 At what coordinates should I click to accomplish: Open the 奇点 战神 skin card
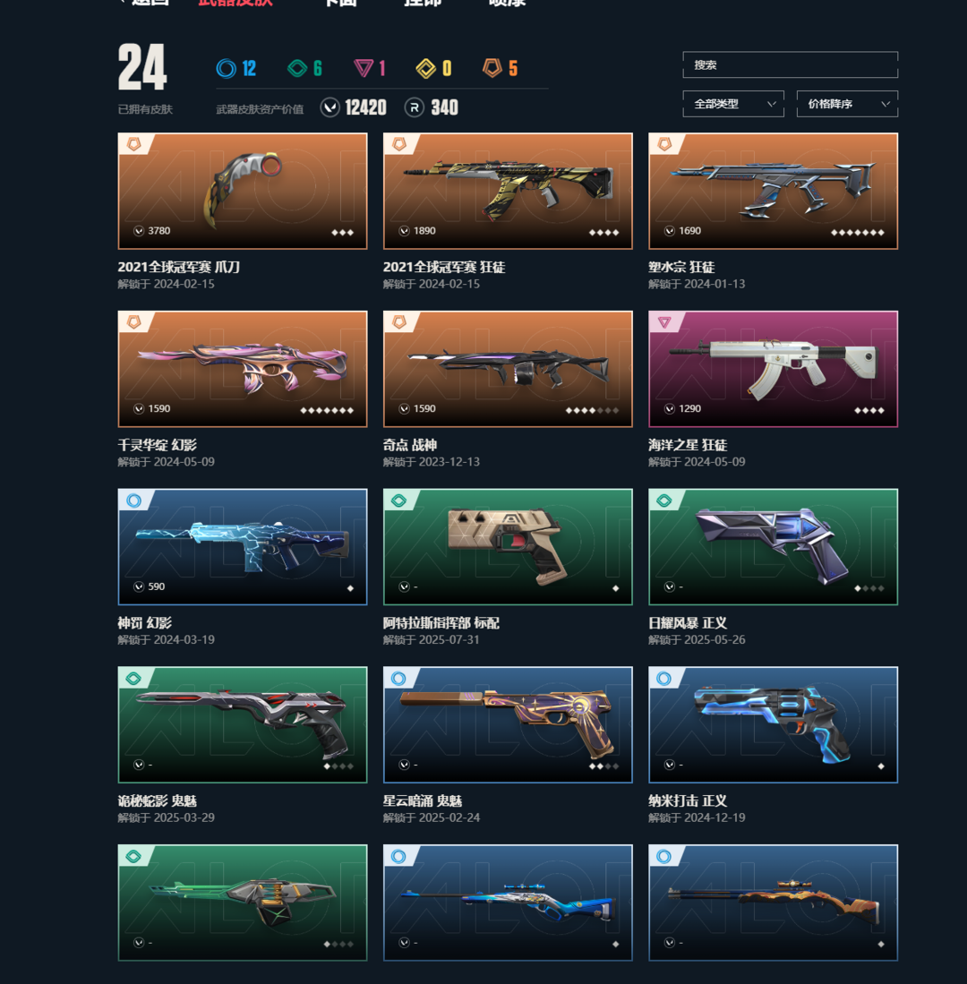tap(508, 369)
